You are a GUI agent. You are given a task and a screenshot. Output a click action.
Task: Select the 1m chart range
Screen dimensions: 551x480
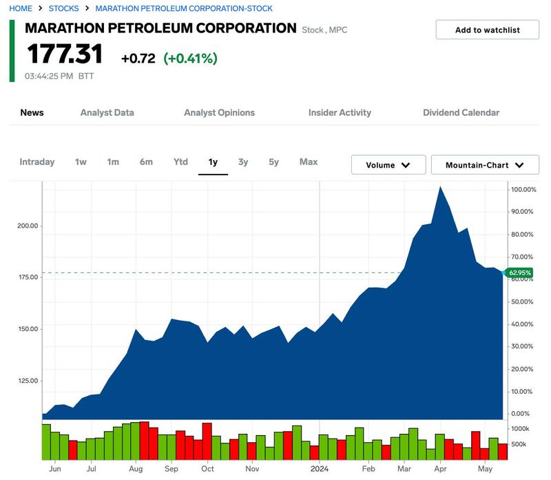(113, 162)
